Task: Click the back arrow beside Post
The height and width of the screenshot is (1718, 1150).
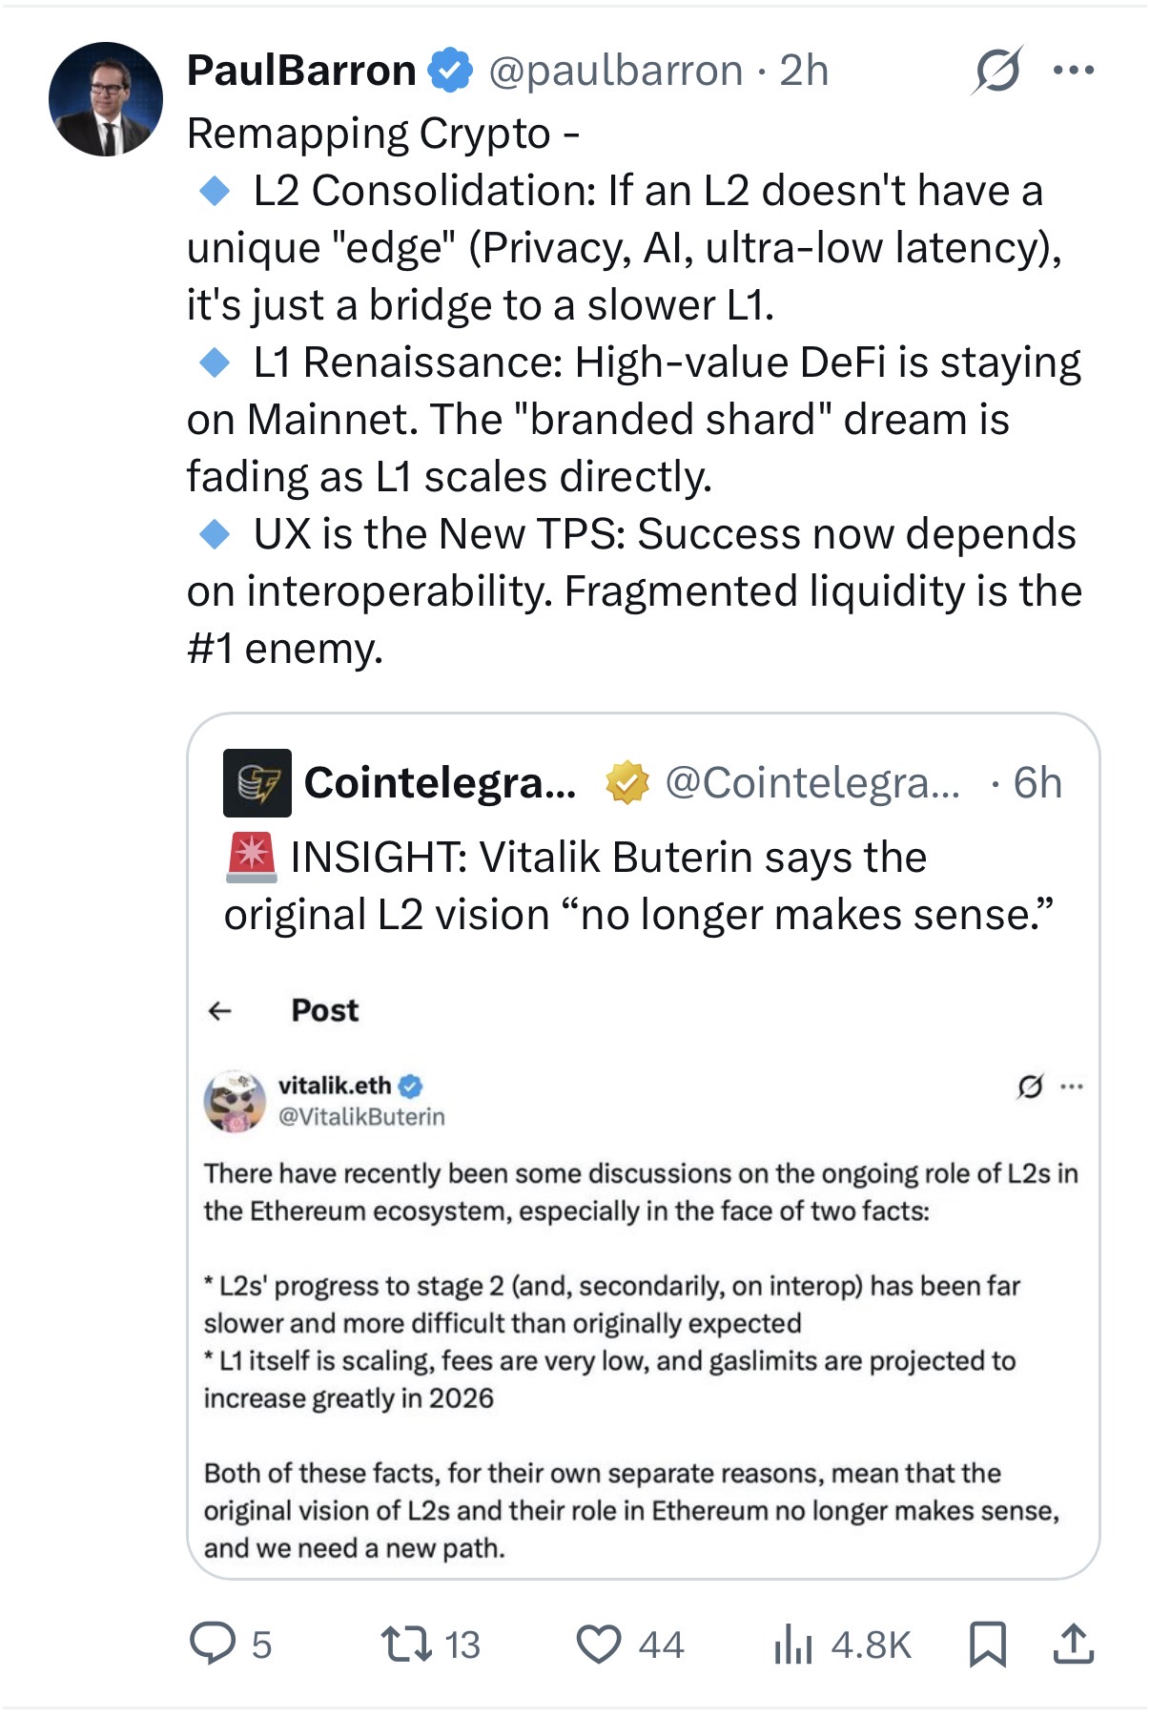Action: point(220,1011)
